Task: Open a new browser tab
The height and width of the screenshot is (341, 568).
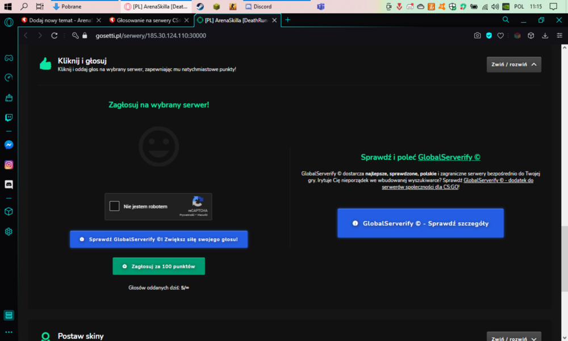Action: [287, 20]
